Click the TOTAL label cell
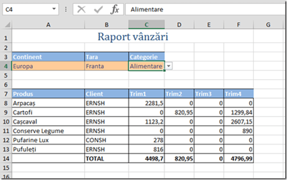The image size is (287, 180). point(107,158)
